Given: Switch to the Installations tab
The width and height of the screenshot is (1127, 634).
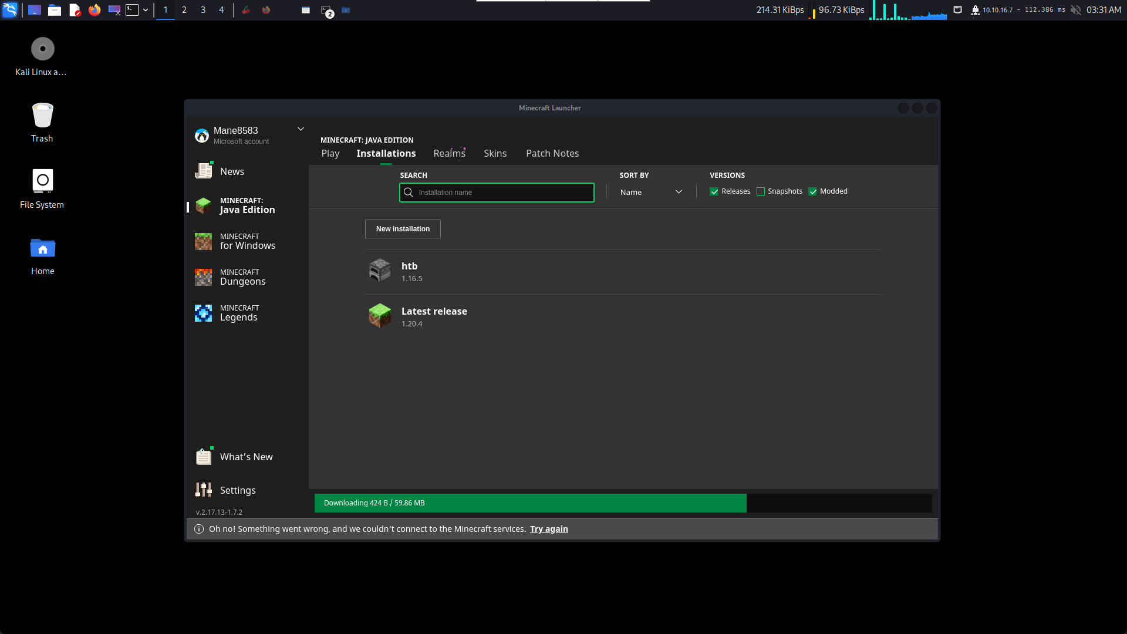Looking at the screenshot, I should tap(386, 153).
